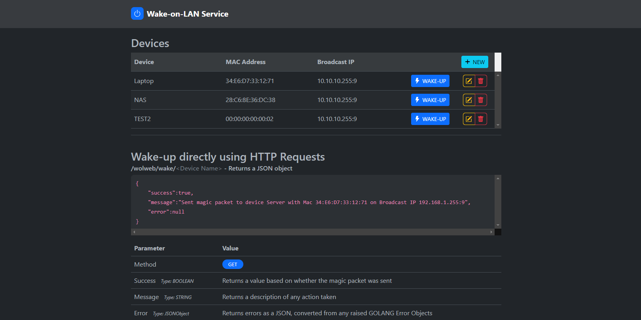641x320 pixels.
Task: Click the Device column header
Action: (x=144, y=62)
